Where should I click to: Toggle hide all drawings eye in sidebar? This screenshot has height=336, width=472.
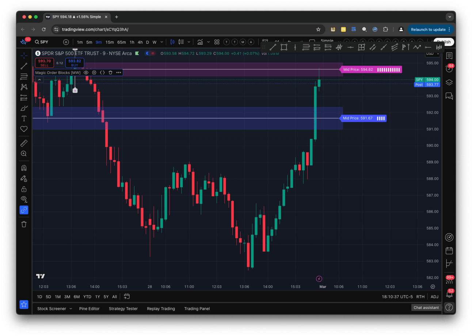pos(24,199)
